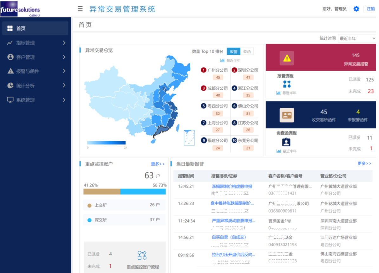Click the 4 未报警函件 count

pos(358,112)
